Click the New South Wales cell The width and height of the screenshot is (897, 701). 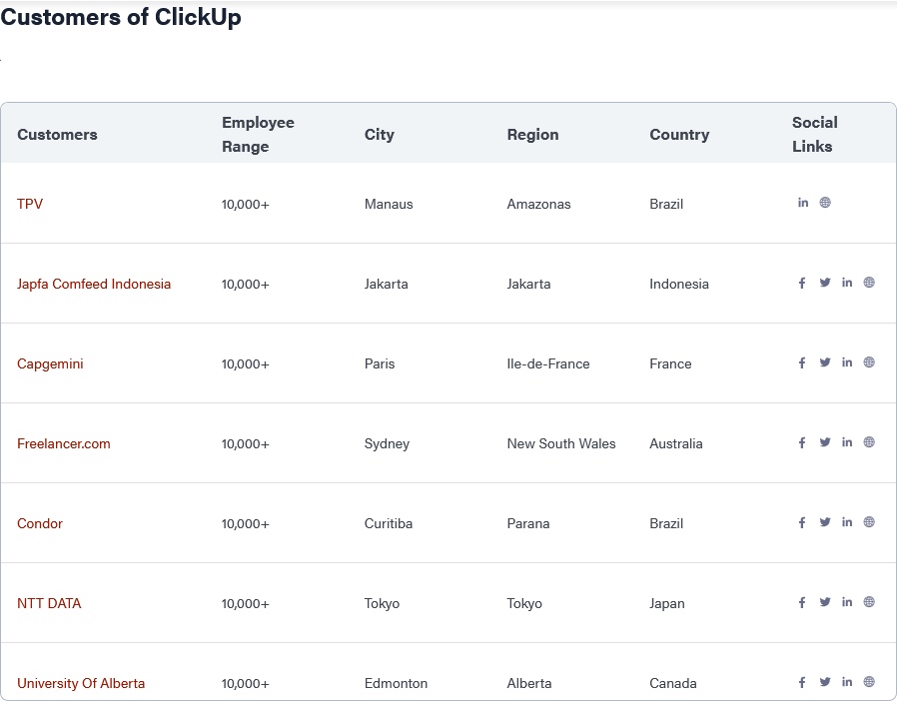click(561, 443)
